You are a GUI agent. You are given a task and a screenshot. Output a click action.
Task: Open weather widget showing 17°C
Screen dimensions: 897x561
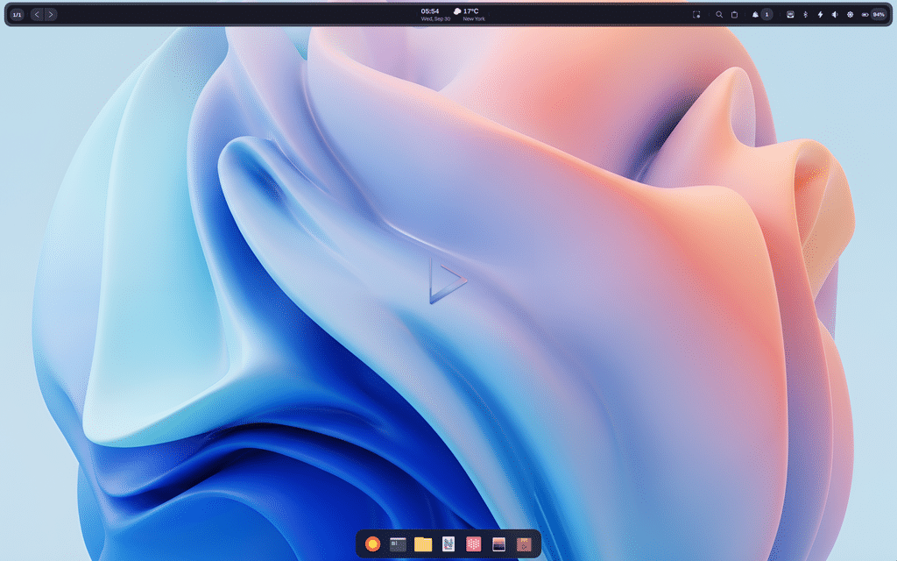(x=466, y=11)
